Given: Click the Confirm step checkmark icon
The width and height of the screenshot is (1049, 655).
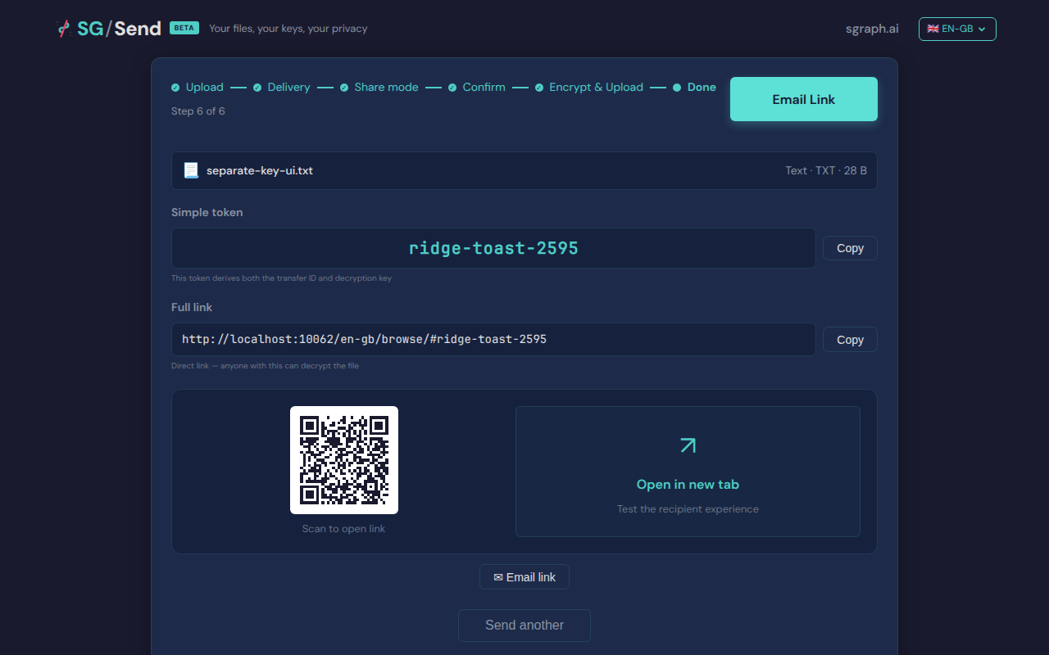Looking at the screenshot, I should click(452, 88).
